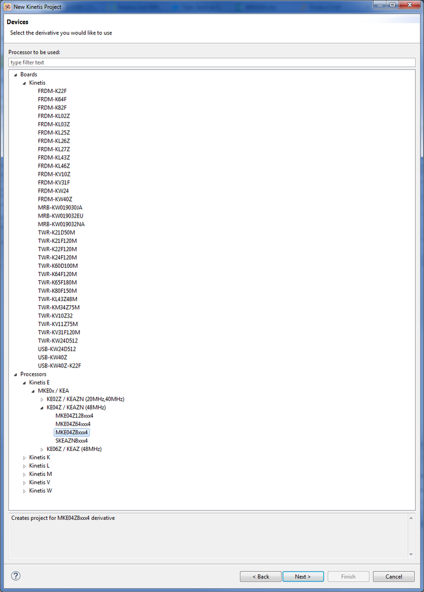Select processor MKE04Z128xxx4

(74, 415)
